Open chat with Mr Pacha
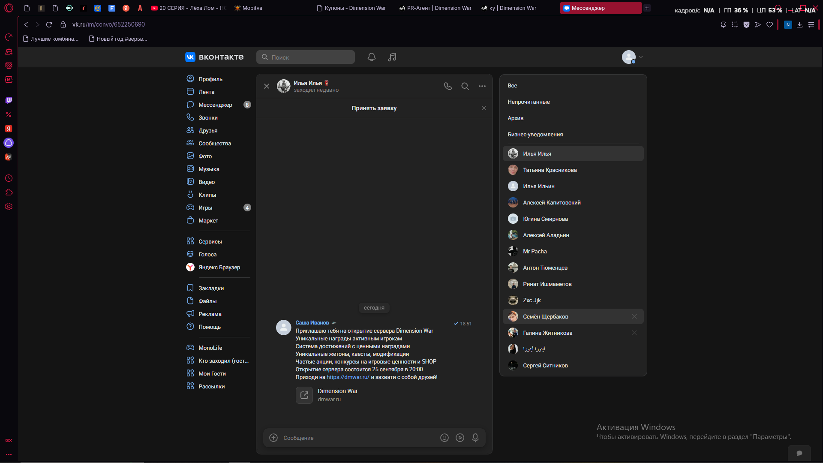 573,251
